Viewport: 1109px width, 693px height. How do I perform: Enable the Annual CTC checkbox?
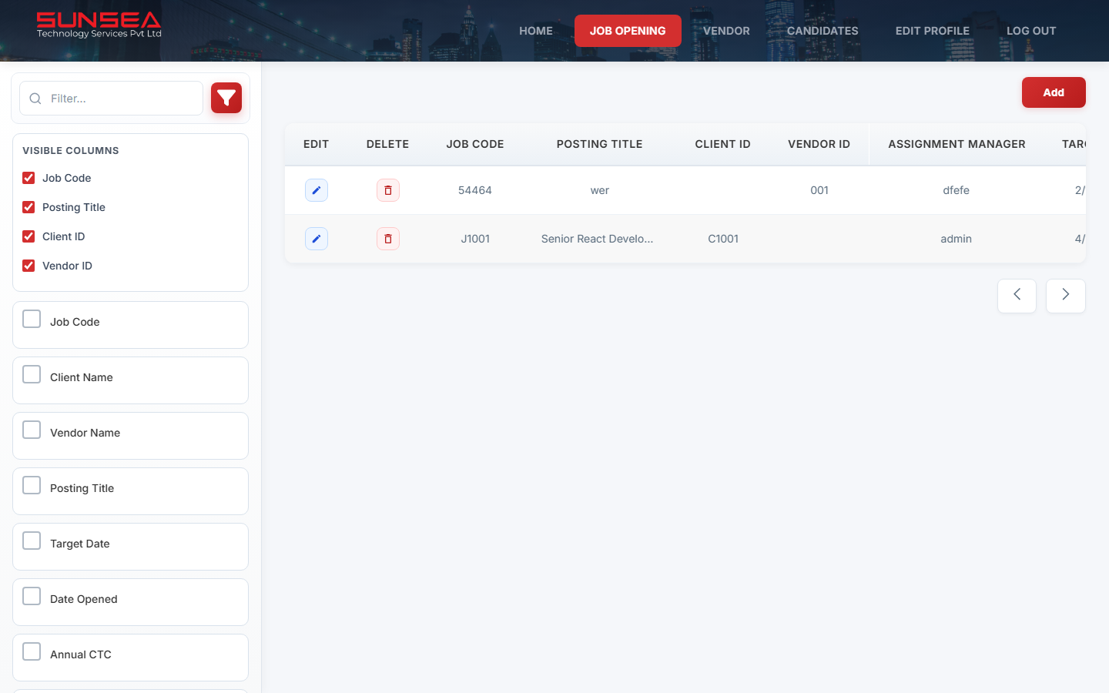pyautogui.click(x=31, y=651)
